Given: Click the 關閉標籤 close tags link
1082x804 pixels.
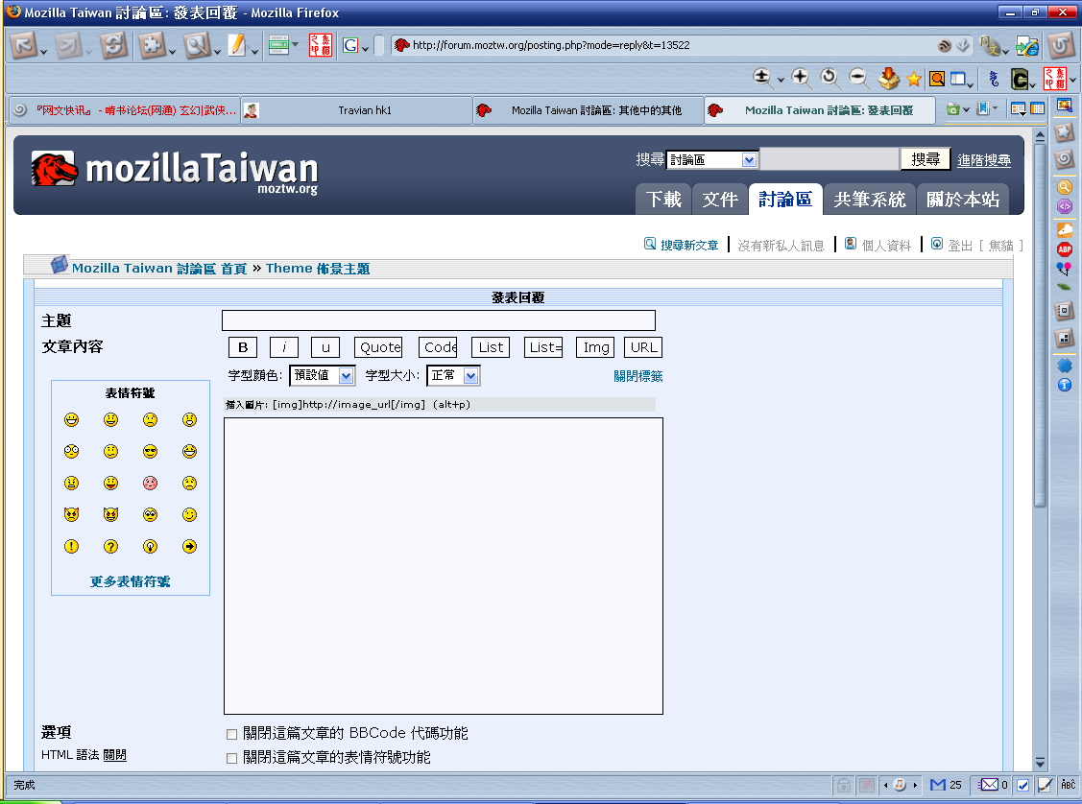Looking at the screenshot, I should [638, 376].
